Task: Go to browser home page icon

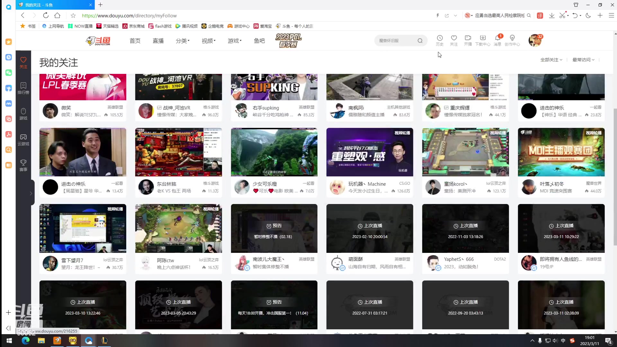Action: point(57,15)
